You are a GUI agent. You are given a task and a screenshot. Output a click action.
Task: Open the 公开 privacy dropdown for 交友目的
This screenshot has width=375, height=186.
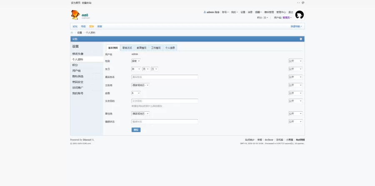click(295, 101)
